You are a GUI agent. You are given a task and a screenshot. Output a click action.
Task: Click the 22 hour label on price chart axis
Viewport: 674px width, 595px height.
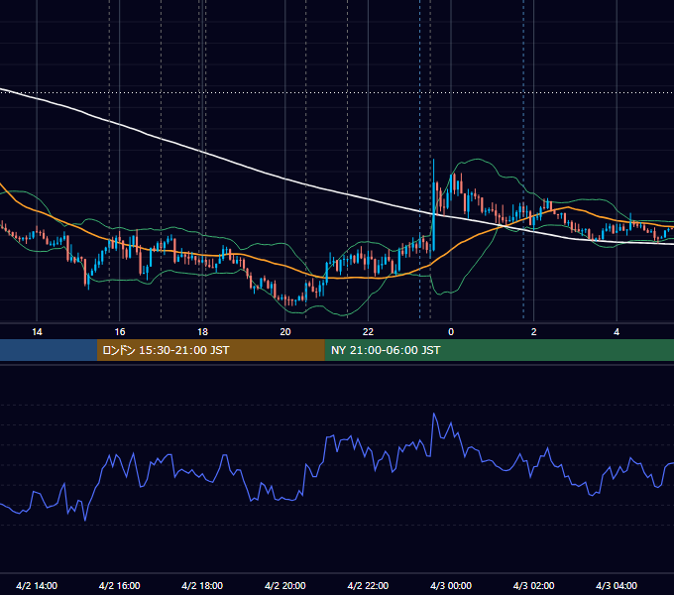[368, 332]
